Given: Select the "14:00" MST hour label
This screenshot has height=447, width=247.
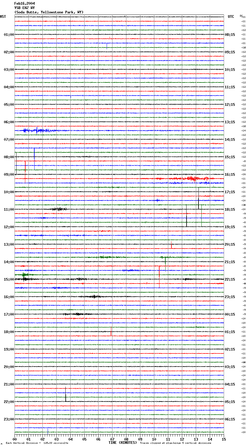Looking at the screenshot, I should click(9, 262).
